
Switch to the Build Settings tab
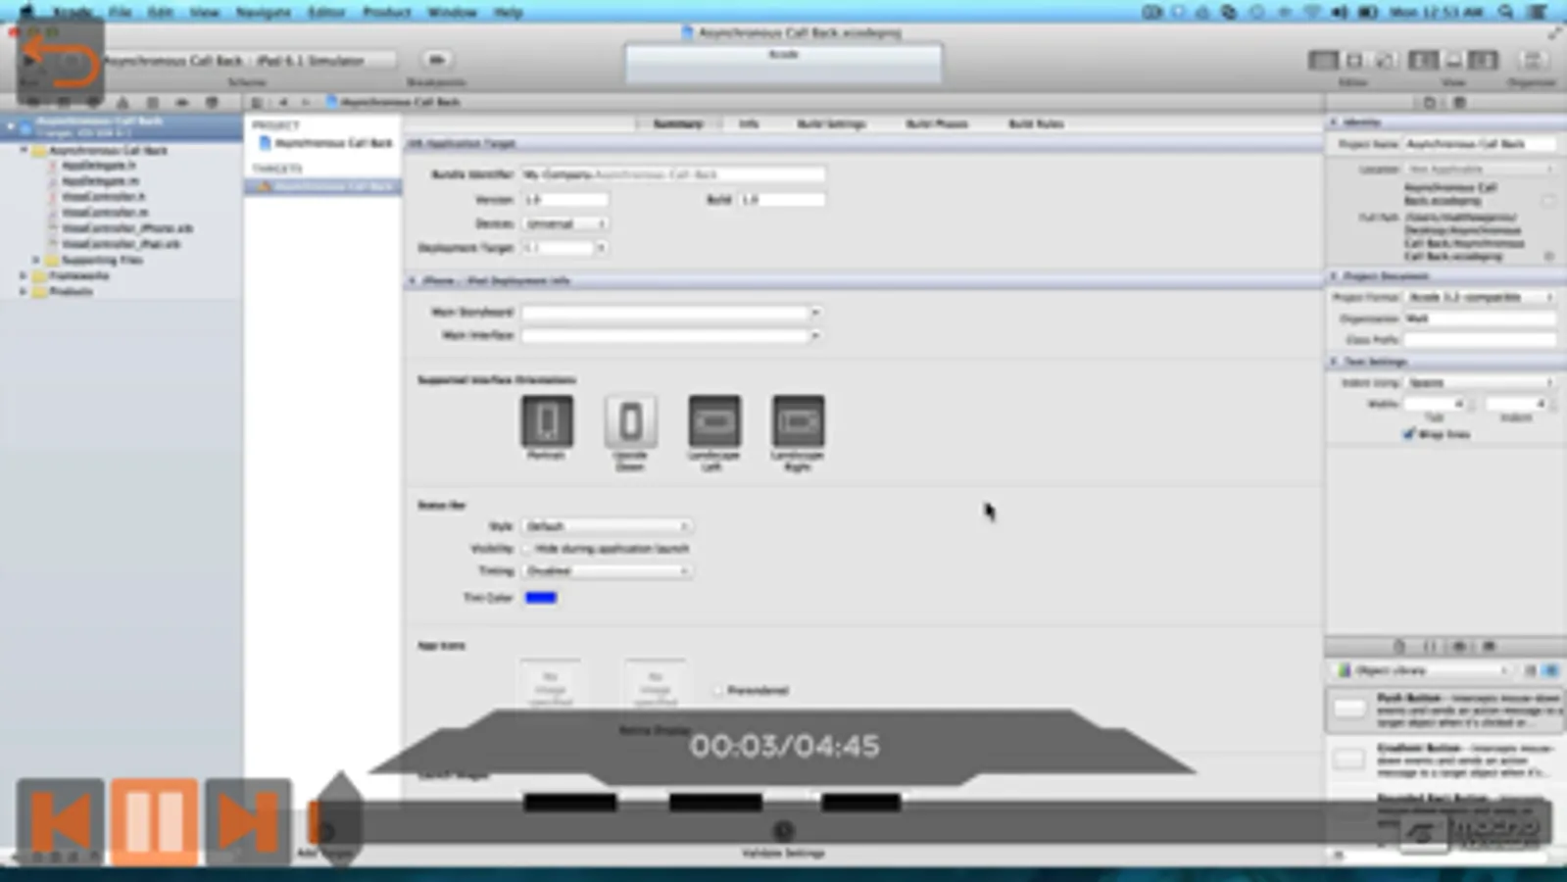tap(831, 123)
